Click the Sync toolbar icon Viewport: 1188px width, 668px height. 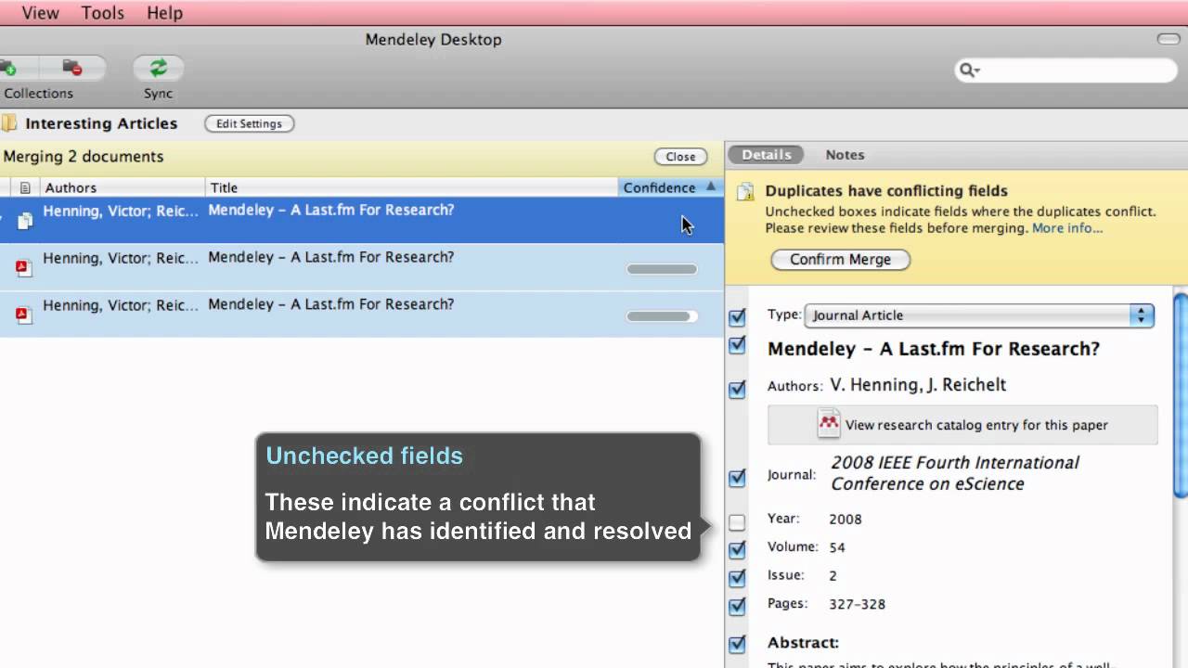[158, 68]
